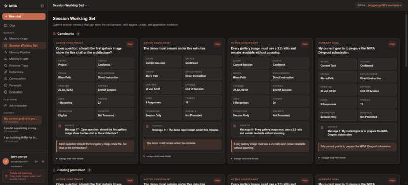Click the Memory Pipeline pulse icon
The width and height of the screenshot is (408, 185).
pyautogui.click(x=6, y=52)
